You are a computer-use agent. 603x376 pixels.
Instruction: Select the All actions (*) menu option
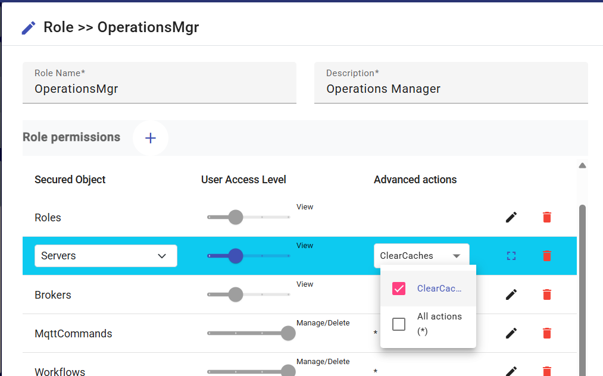[x=439, y=324]
